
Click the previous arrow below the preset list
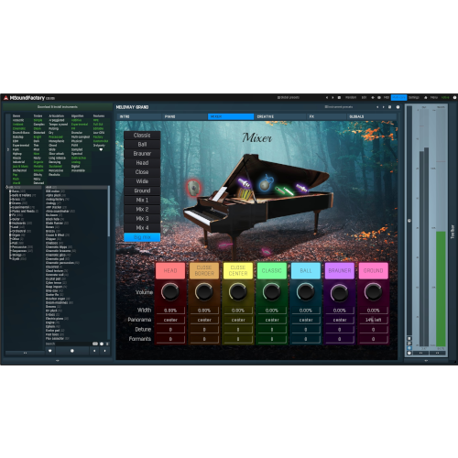pos(94,351)
